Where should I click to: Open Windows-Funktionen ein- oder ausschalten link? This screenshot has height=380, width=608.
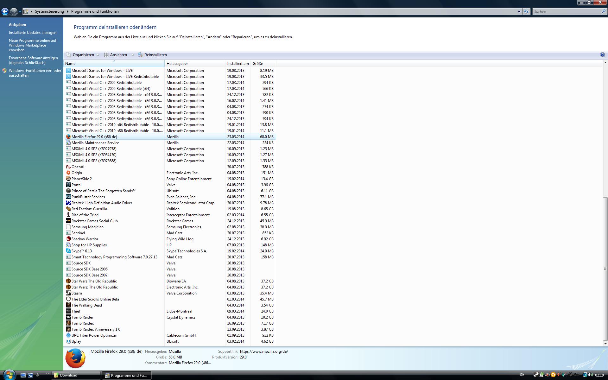click(35, 73)
